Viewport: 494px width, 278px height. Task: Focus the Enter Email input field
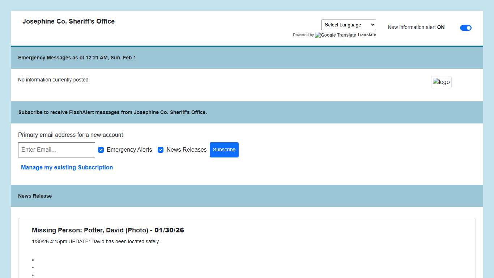[x=56, y=150]
